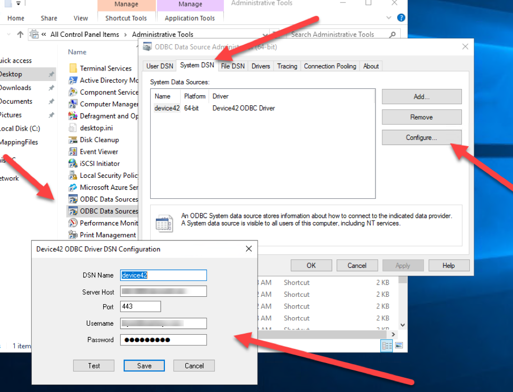Screen dimensions: 513x392
Task: Open the Performance Monitor icon
Action: [73, 223]
